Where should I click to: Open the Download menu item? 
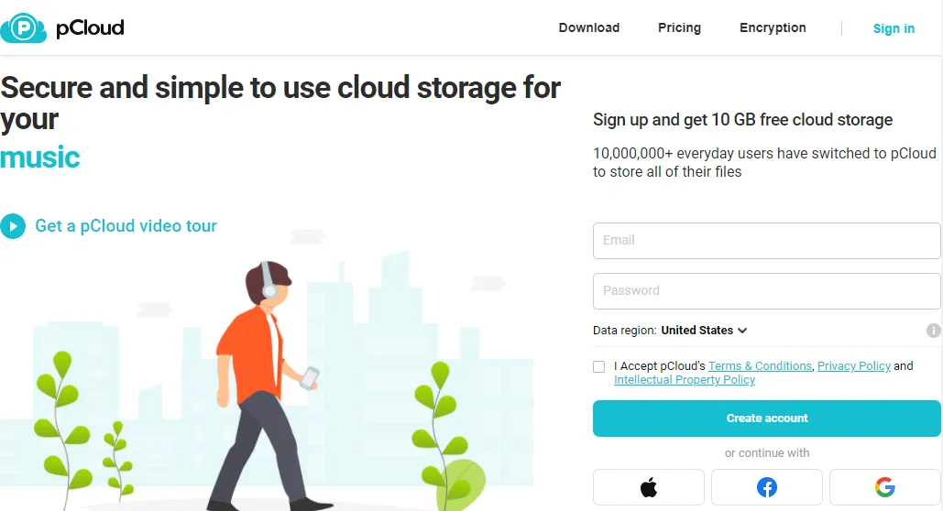(x=589, y=28)
